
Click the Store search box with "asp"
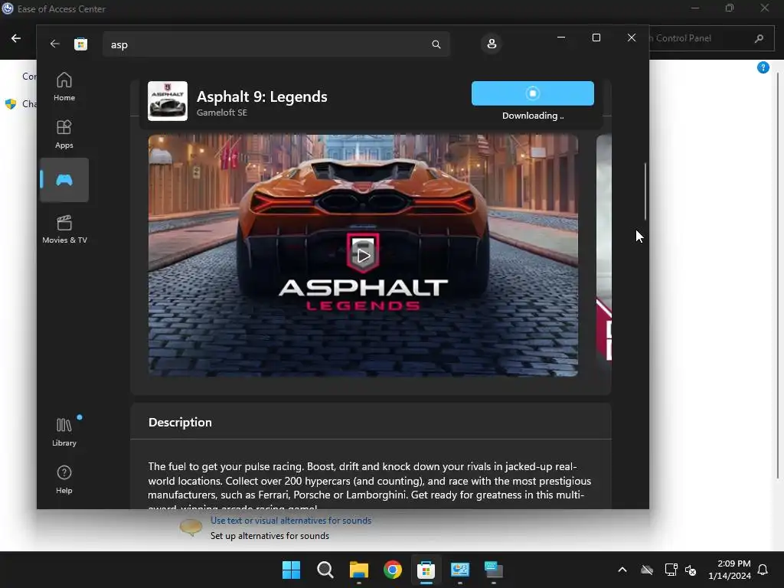coord(276,44)
